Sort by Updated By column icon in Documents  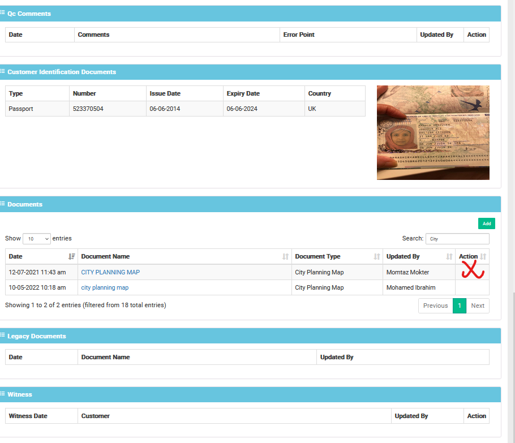(449, 256)
